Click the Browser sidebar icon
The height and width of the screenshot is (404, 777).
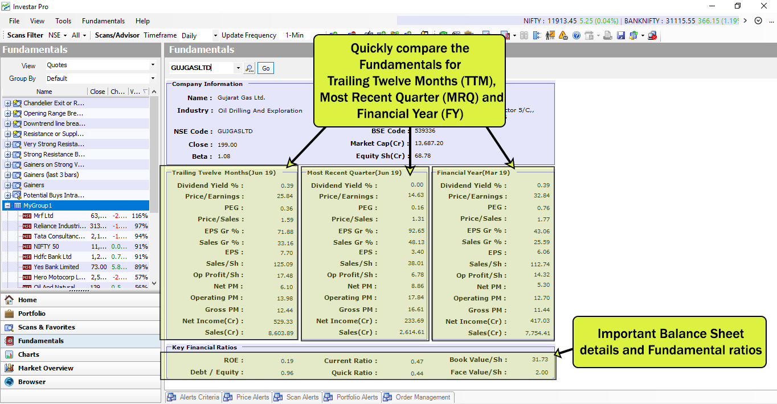click(9, 382)
